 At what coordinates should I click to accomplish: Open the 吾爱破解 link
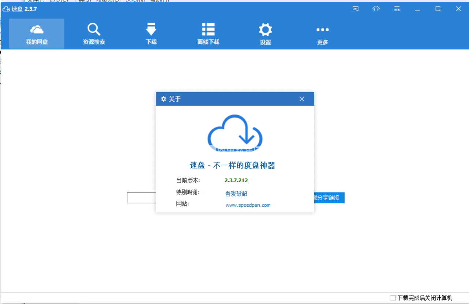pos(236,194)
